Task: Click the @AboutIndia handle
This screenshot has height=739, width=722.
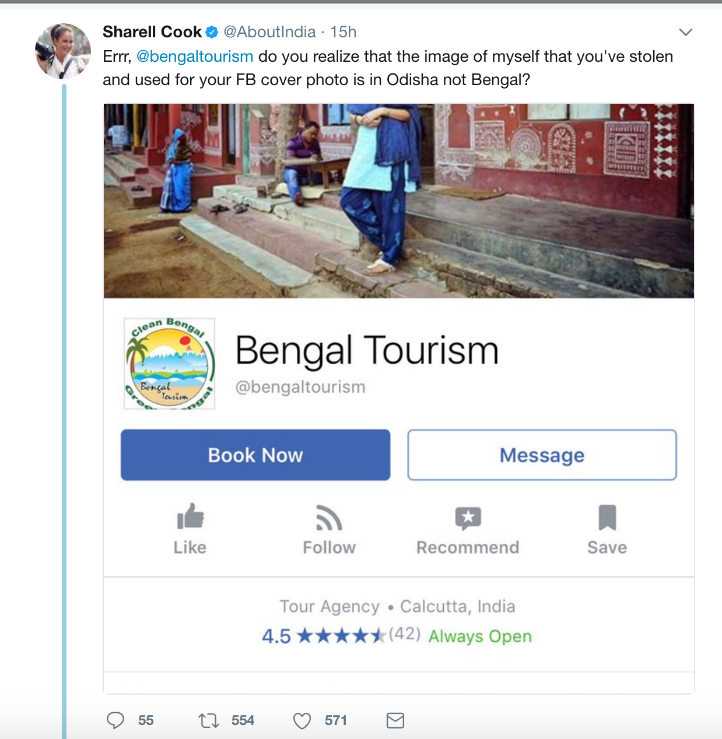Action: click(x=270, y=32)
